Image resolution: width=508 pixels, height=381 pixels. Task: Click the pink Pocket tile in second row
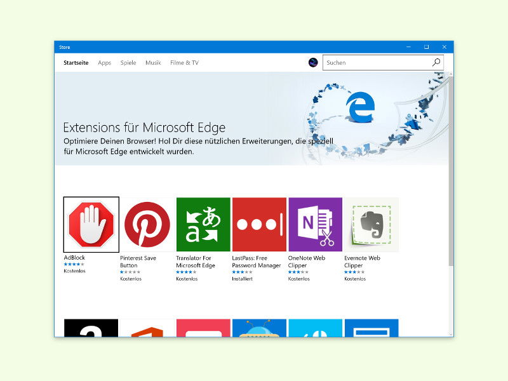(x=203, y=328)
